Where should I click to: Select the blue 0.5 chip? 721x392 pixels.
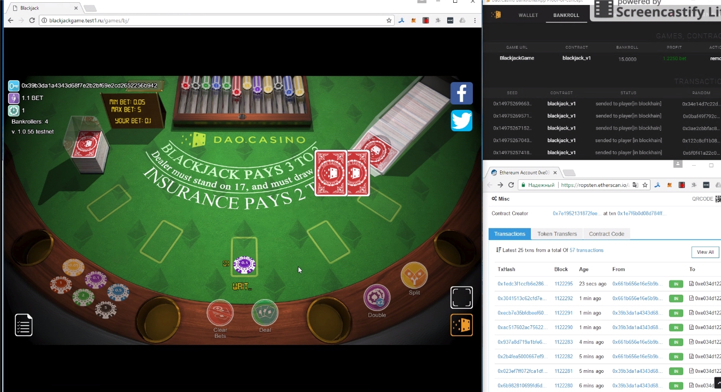118,292
